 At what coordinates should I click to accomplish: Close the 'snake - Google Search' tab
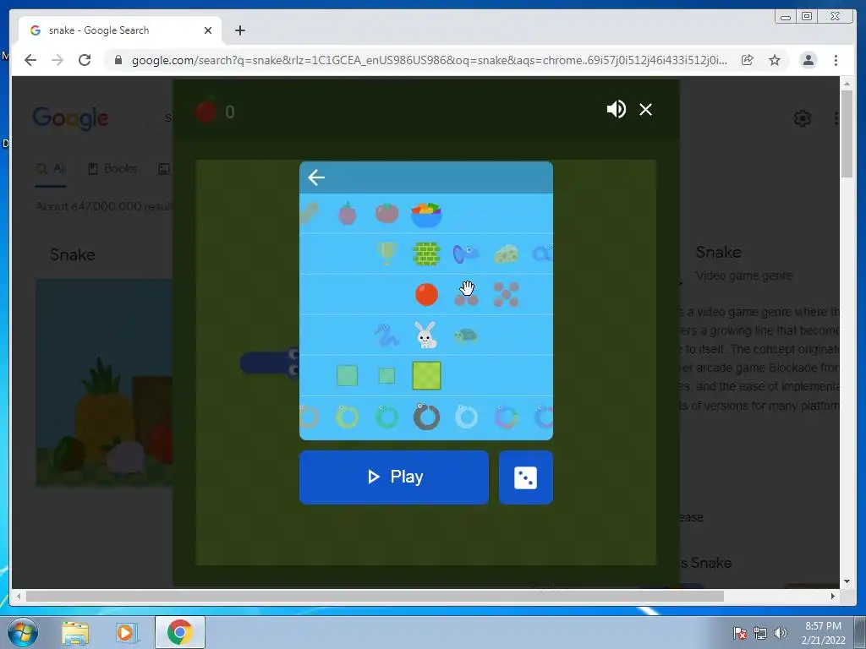pos(208,30)
